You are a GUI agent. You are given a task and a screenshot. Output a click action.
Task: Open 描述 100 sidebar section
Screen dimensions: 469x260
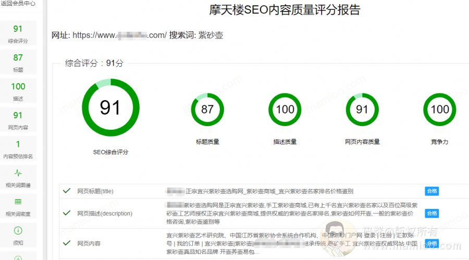click(18, 91)
